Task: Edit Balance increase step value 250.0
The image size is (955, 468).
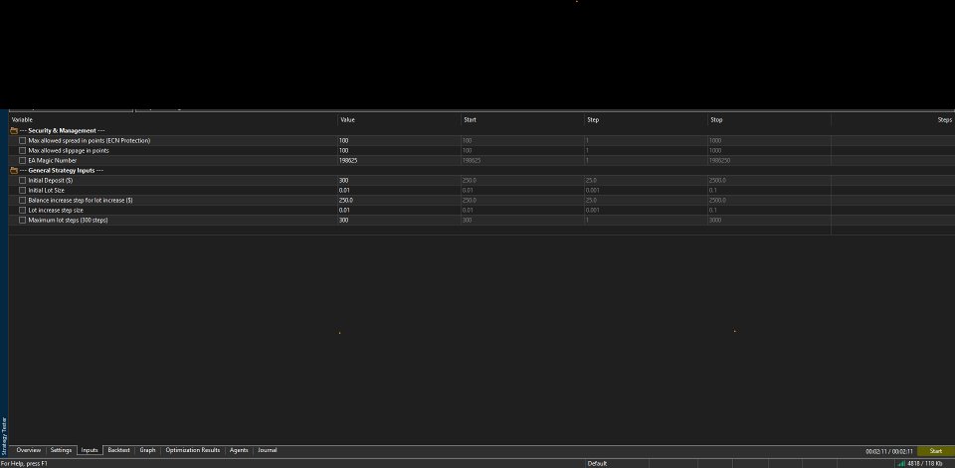Action: tap(399, 201)
